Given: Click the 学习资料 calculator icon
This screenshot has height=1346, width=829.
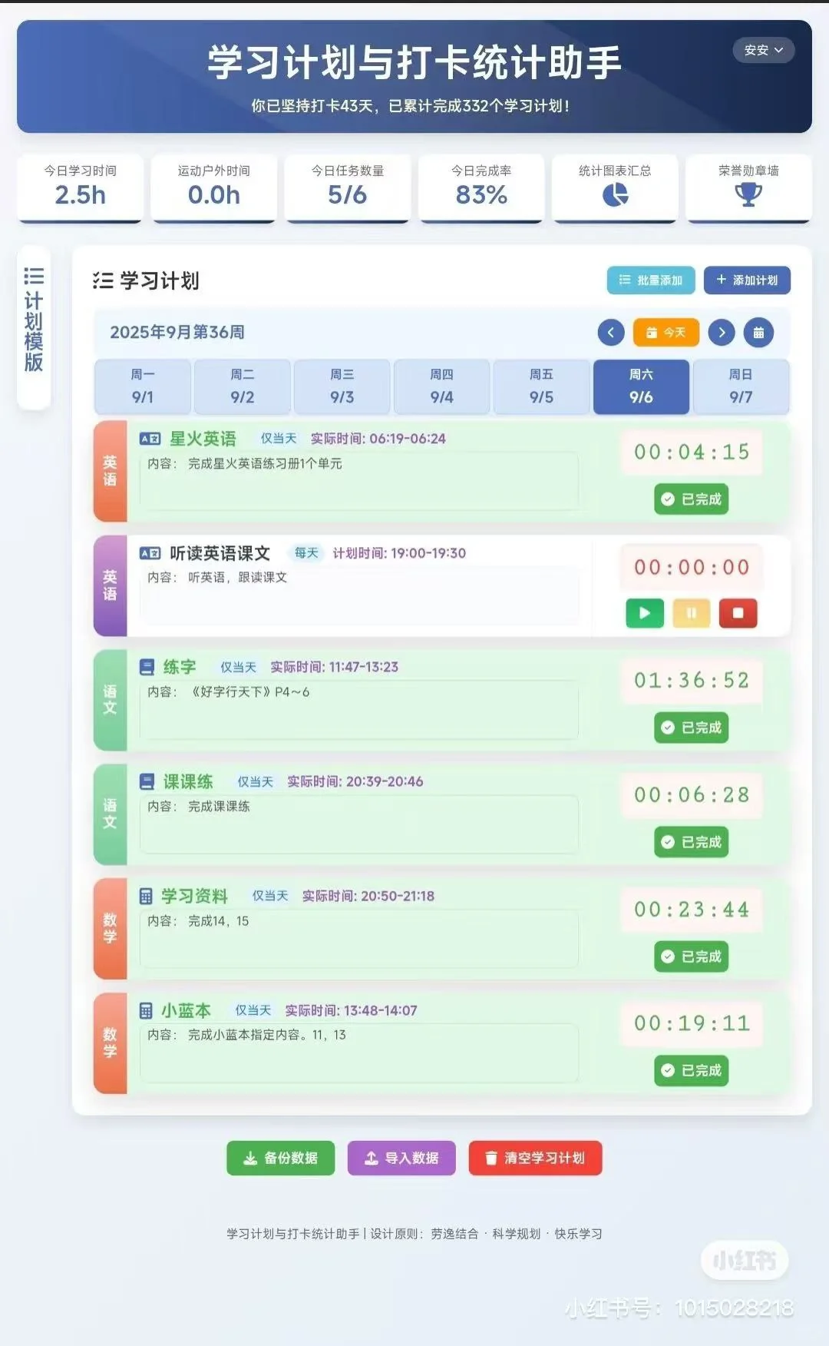Looking at the screenshot, I should tap(146, 896).
